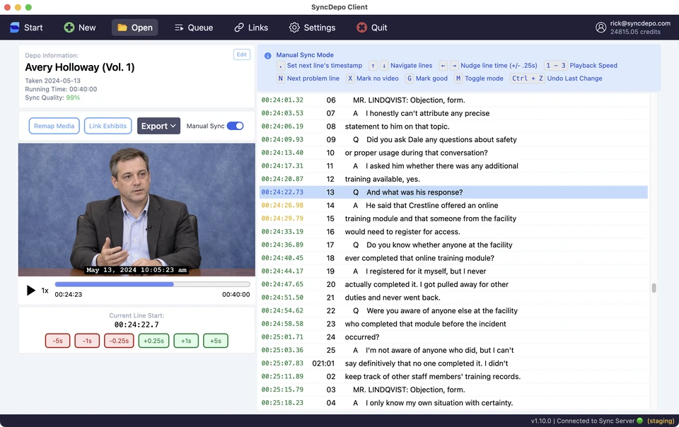
Task: Open the Settings tab
Action: [x=312, y=28]
